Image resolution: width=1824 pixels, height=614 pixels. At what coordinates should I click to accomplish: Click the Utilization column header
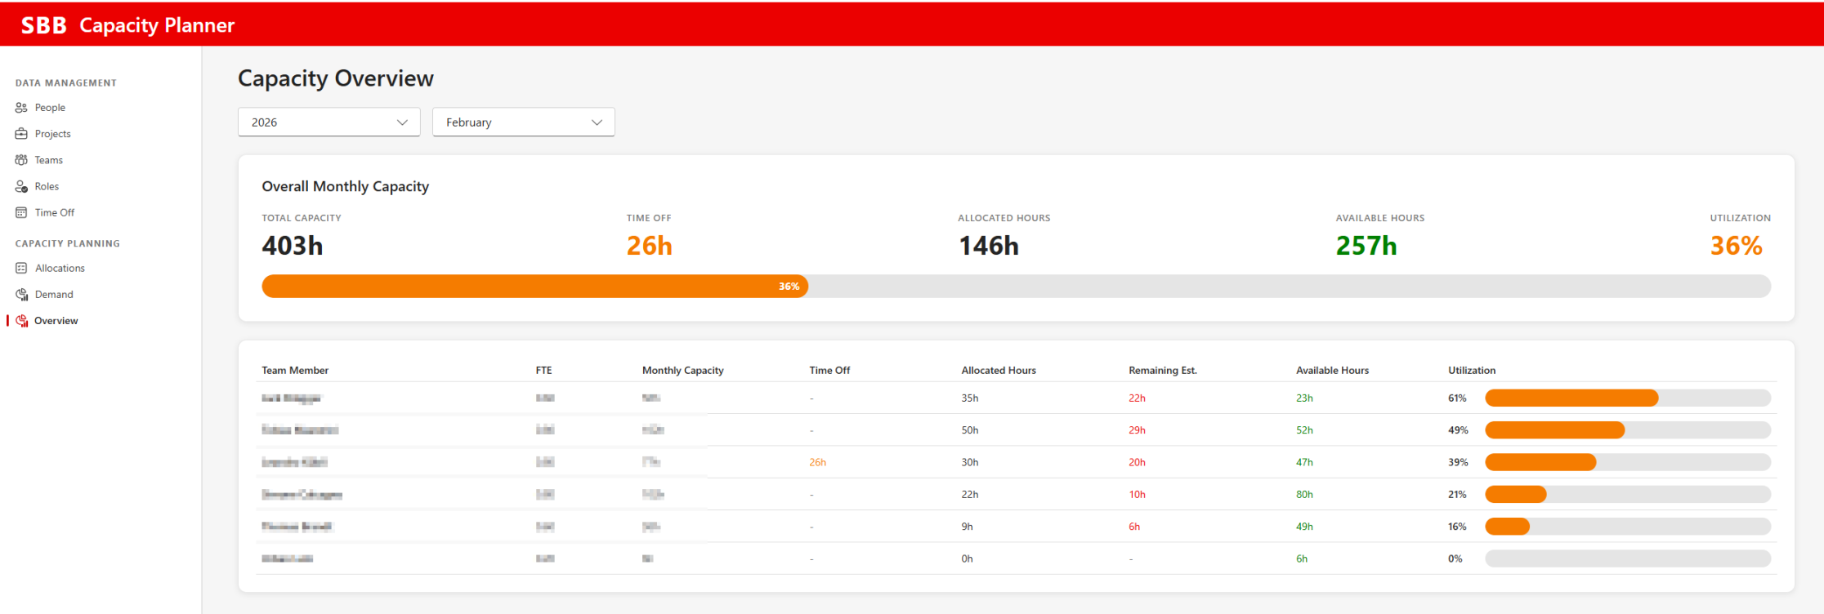[x=1472, y=371]
